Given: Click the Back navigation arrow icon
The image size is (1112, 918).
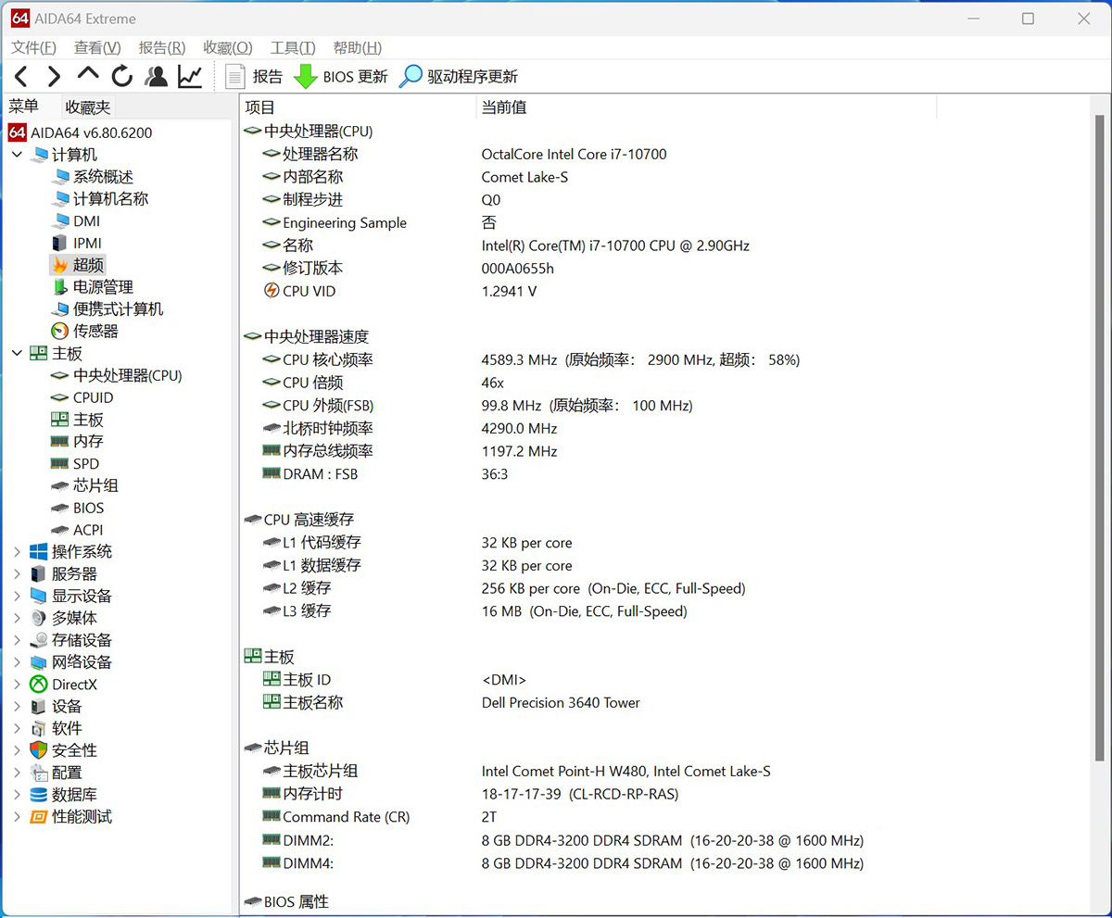Looking at the screenshot, I should (x=21, y=77).
